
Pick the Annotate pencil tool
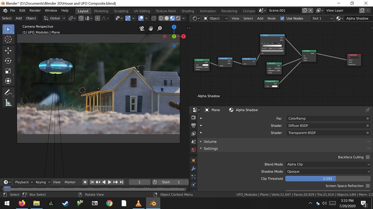8,92
